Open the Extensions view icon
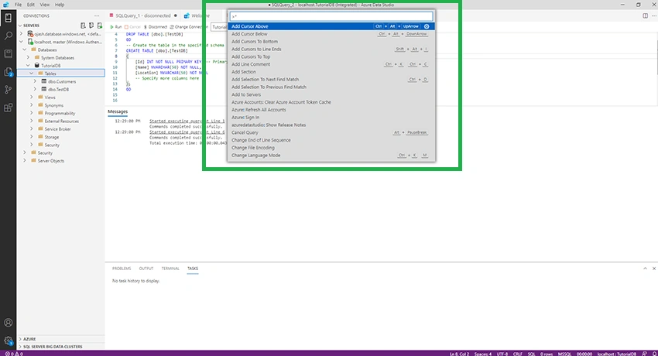 [8, 108]
